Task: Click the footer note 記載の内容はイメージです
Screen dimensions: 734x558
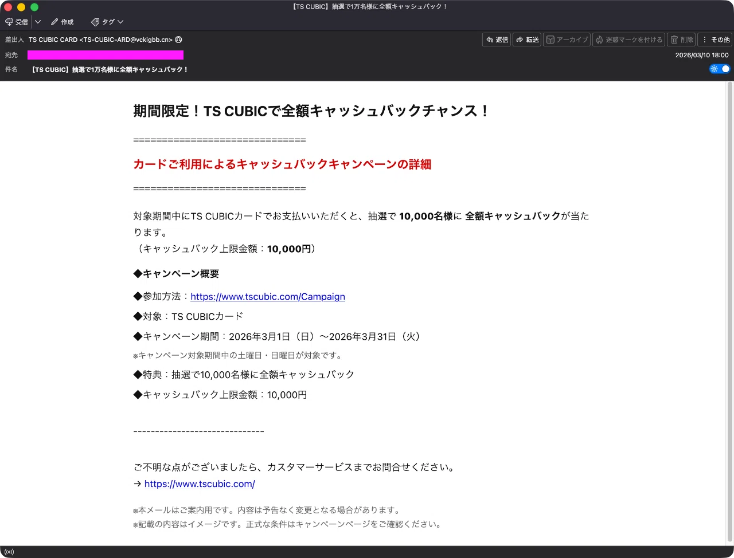Action: (x=287, y=524)
